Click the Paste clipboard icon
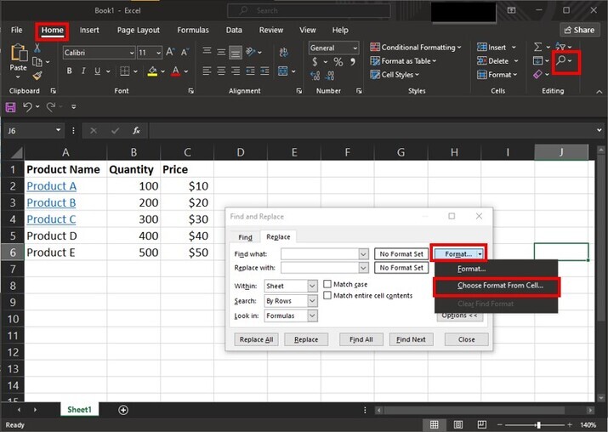The width and height of the screenshot is (608, 432). click(18, 53)
